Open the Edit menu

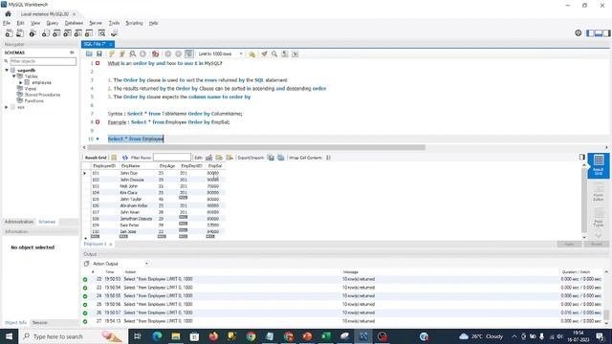[x=20, y=23]
